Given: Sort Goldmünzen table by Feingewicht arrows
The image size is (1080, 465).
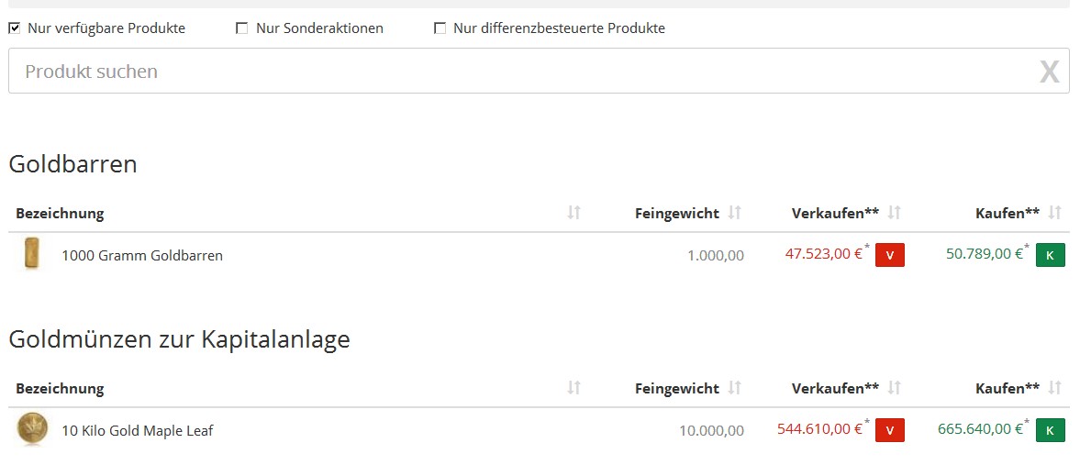Looking at the screenshot, I should point(734,388).
